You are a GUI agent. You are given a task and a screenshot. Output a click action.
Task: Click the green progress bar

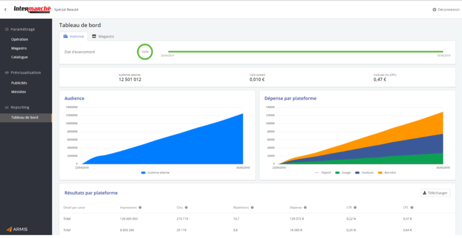[305, 51]
